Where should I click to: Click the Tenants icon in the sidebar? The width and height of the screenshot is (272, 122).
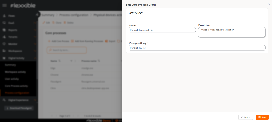(4, 37)
